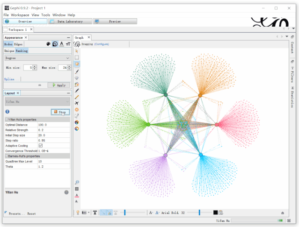Open label color mode blue A dropdown
The width and height of the screenshot is (299, 227).
click(157, 213)
